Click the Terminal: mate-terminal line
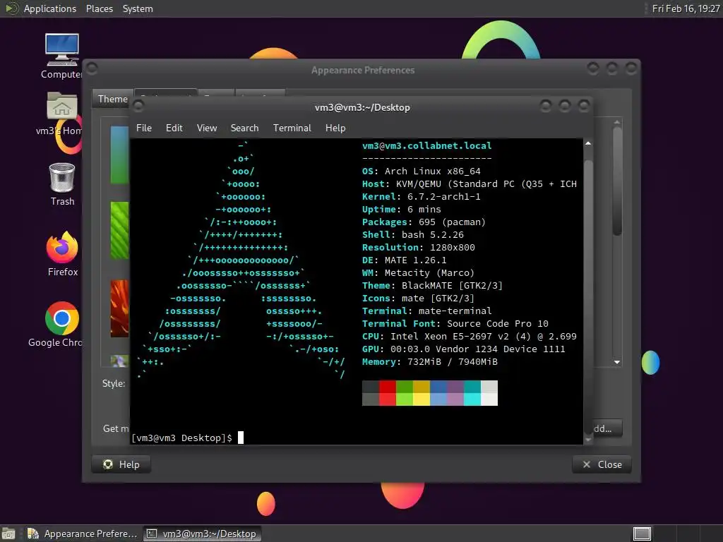Viewport: 723px width, 542px height. [x=426, y=311]
